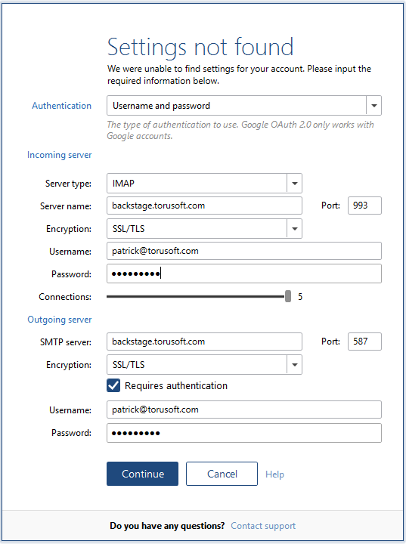Click the incoming Port 993 field
This screenshot has width=406, height=544.
click(364, 206)
